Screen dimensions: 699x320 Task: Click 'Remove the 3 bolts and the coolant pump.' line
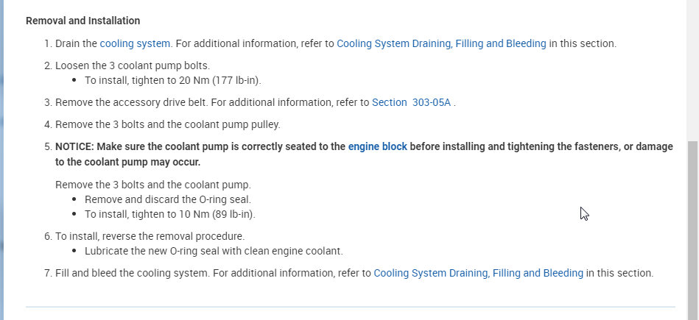(x=153, y=185)
